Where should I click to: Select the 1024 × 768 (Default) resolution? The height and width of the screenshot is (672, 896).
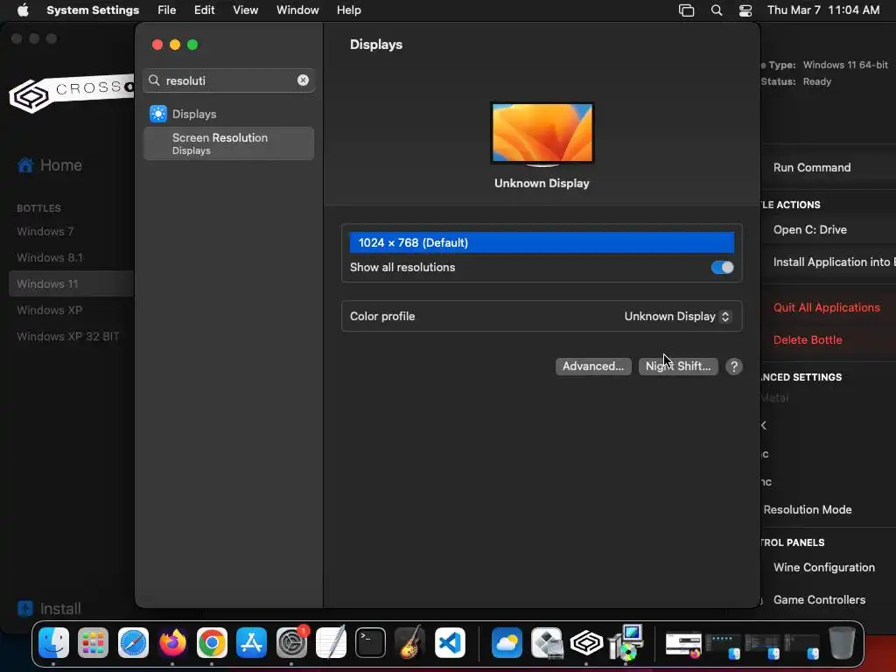pyautogui.click(x=542, y=242)
